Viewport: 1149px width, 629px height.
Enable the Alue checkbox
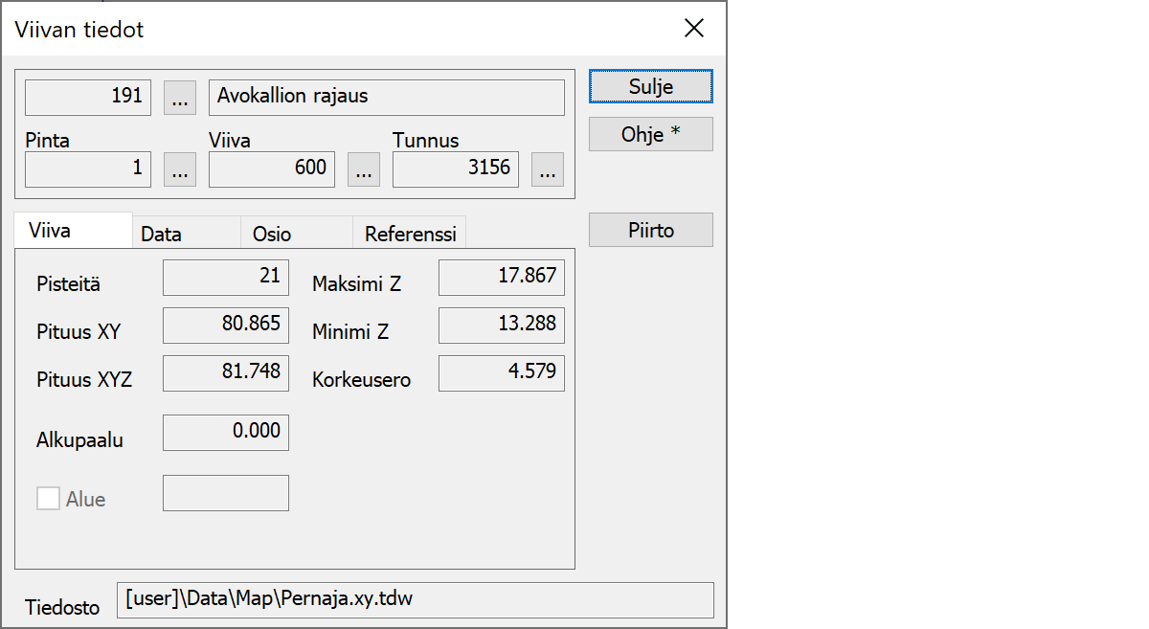48,499
